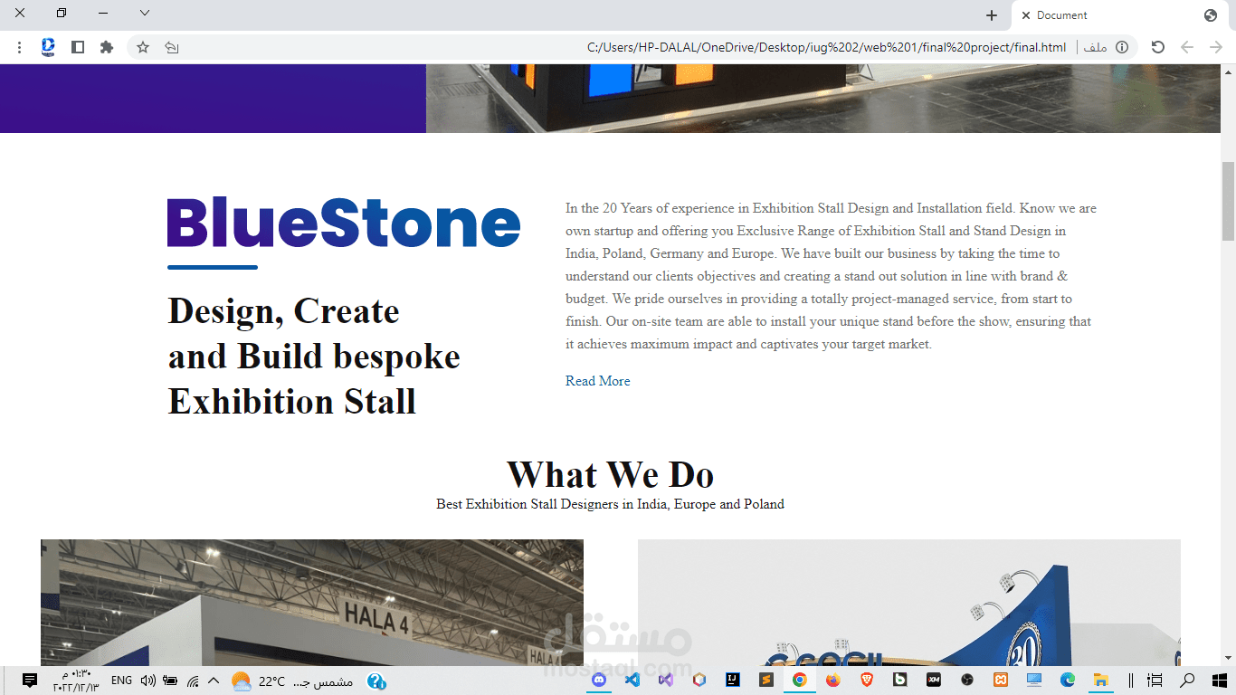Launch Brave browser from taskbar
The height and width of the screenshot is (695, 1236).
tap(867, 680)
